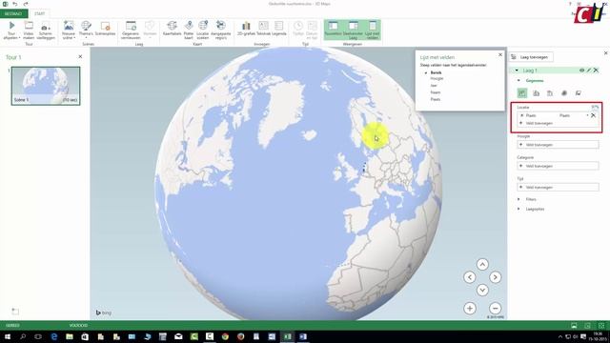Open the location confidence percentage link

point(595,107)
